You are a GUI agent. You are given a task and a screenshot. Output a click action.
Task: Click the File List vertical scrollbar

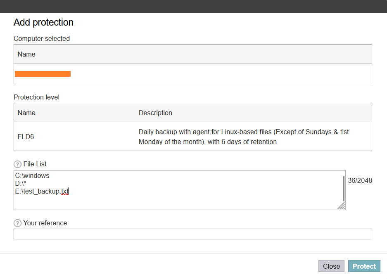[x=344, y=189]
